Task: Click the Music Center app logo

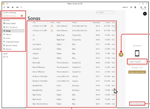Action: (x=3, y=4)
